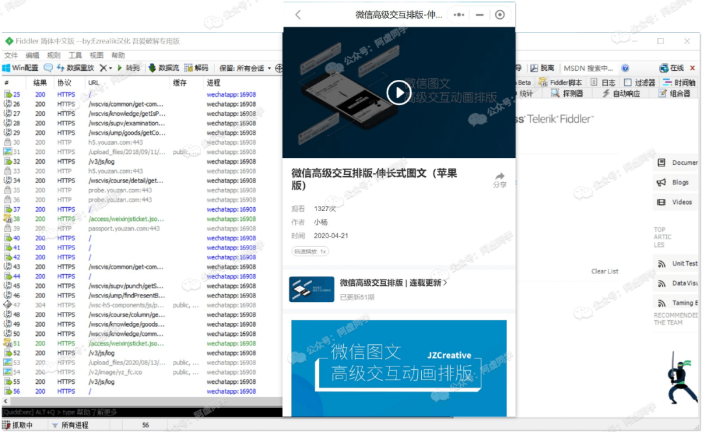This screenshot has width=702, height=432.
Task: Click the blue help question mark icon
Action: pos(625,68)
